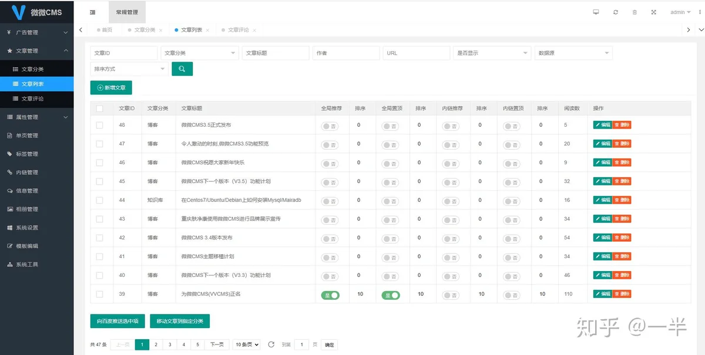The height and width of the screenshot is (355, 705).
Task: Tick the checkbox for article 46
Action: pos(99,163)
